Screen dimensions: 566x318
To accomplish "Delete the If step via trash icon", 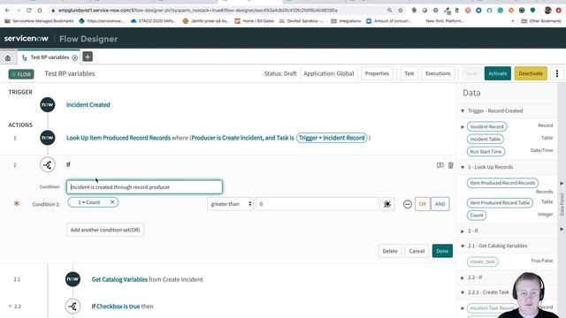I will (451, 165).
